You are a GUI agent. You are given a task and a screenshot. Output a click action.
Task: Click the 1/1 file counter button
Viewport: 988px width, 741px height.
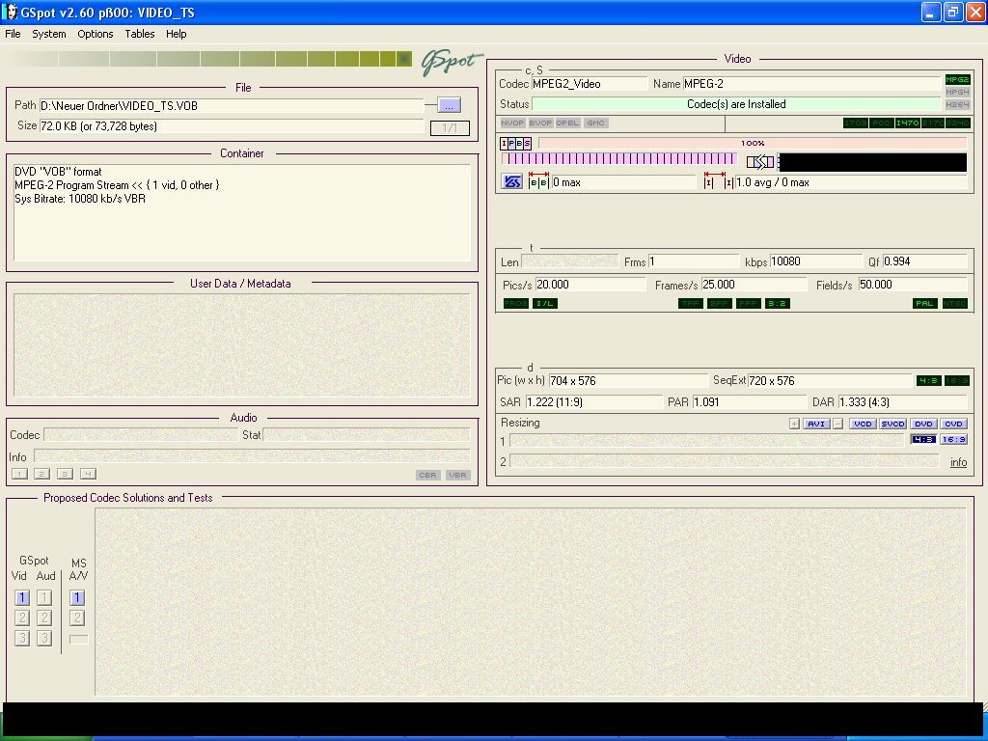(x=450, y=128)
